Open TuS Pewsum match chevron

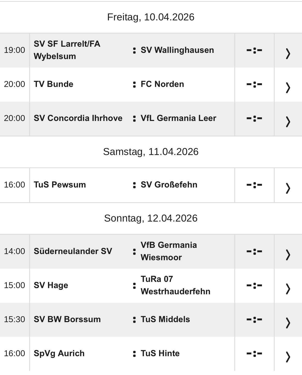coord(288,188)
